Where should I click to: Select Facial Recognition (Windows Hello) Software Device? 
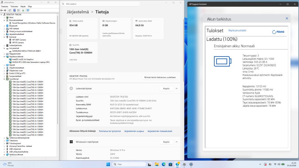pyautogui.click(x=34, y=23)
